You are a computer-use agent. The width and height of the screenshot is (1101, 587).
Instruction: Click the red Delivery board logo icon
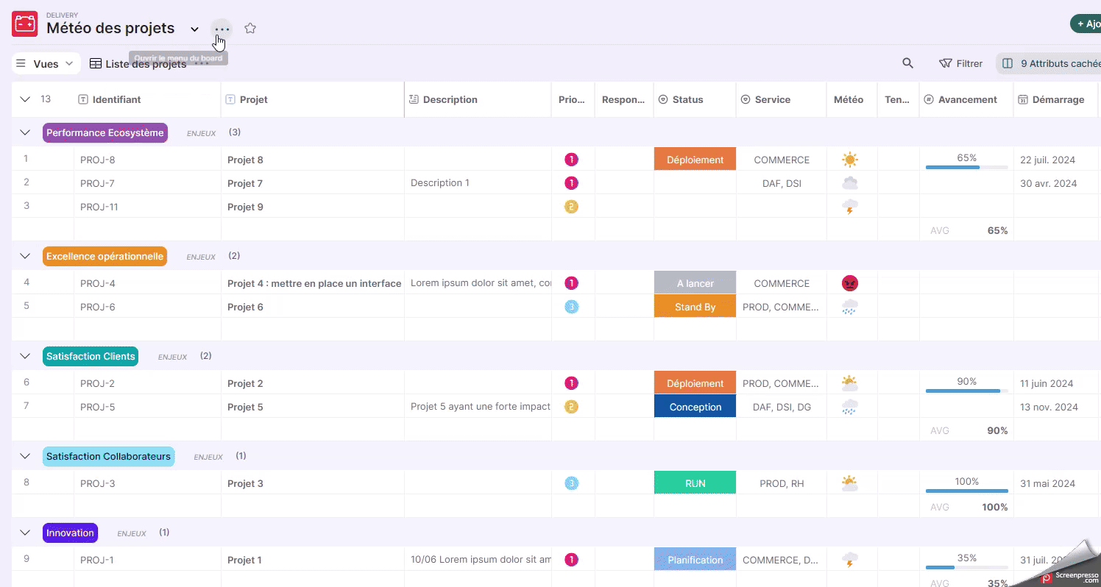[x=24, y=24]
